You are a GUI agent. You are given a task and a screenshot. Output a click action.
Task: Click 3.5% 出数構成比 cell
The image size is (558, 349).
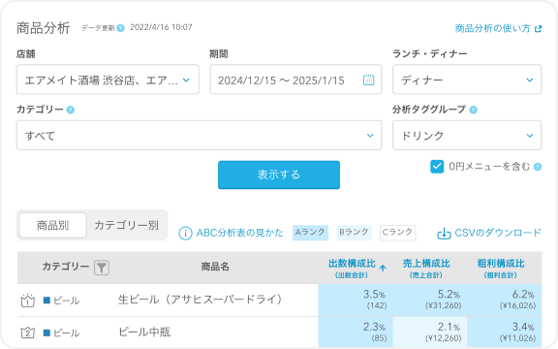pyautogui.click(x=356, y=301)
